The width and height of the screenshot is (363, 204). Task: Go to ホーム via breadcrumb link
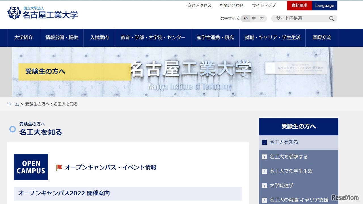[13, 104]
